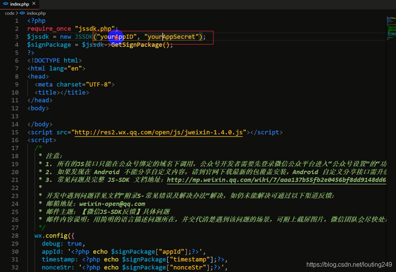Click the charset="UTF-8" meta attribute
Image resolution: width=396 pixels, height=272 pixels.
[84, 84]
